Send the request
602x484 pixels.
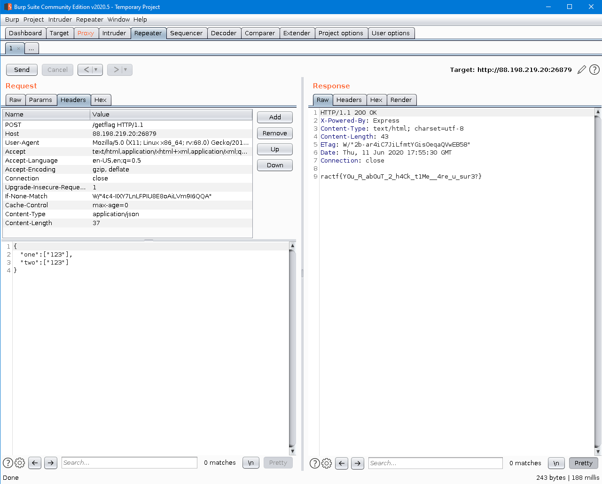point(22,70)
